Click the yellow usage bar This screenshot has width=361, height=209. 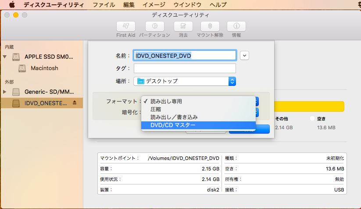coord(309,106)
